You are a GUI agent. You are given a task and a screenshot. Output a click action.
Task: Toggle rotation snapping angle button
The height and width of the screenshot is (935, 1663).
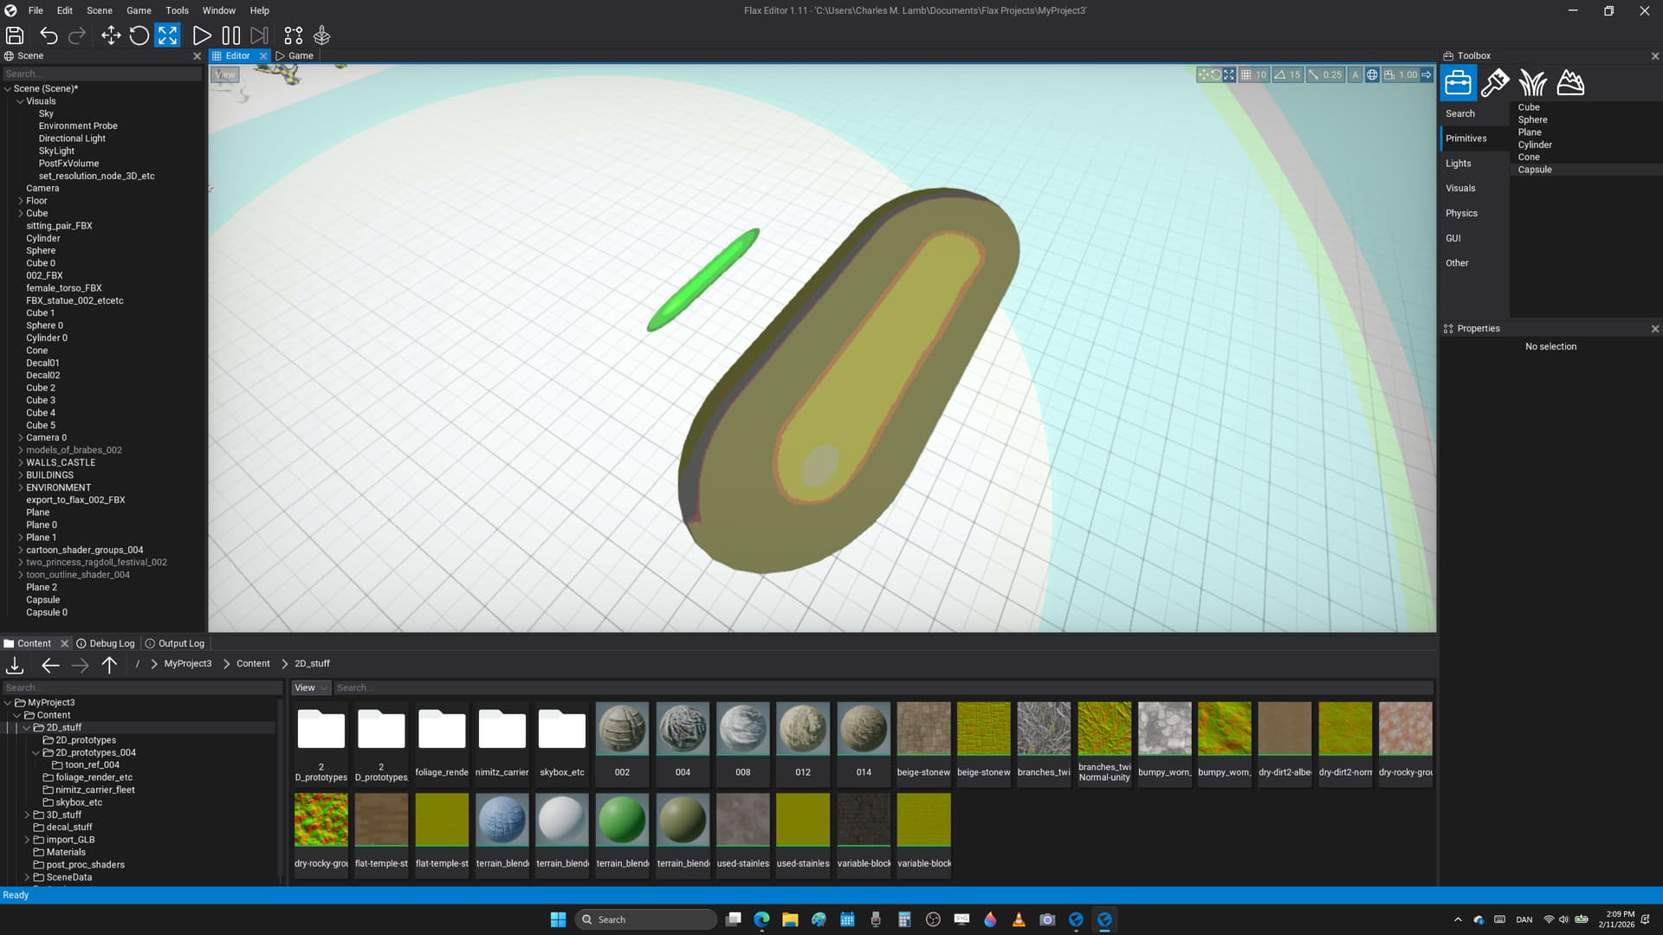coord(1280,75)
